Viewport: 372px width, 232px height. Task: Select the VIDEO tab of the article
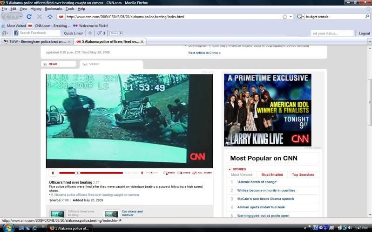click(x=111, y=64)
